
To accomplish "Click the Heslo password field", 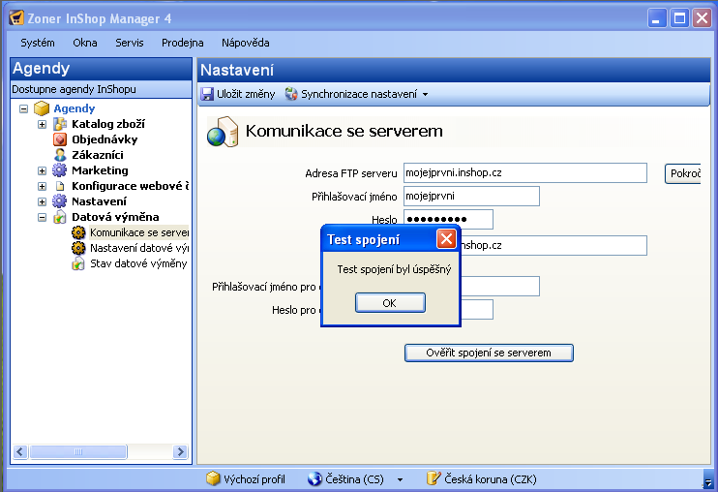I will coord(448,220).
